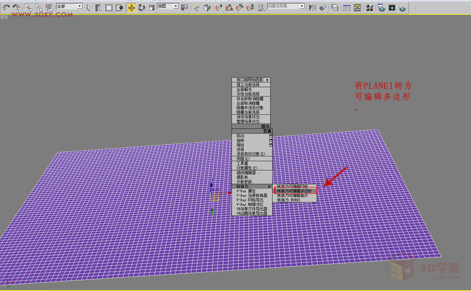Toggle the 3D Snaps magnet
471x291 pixels.
219,8
